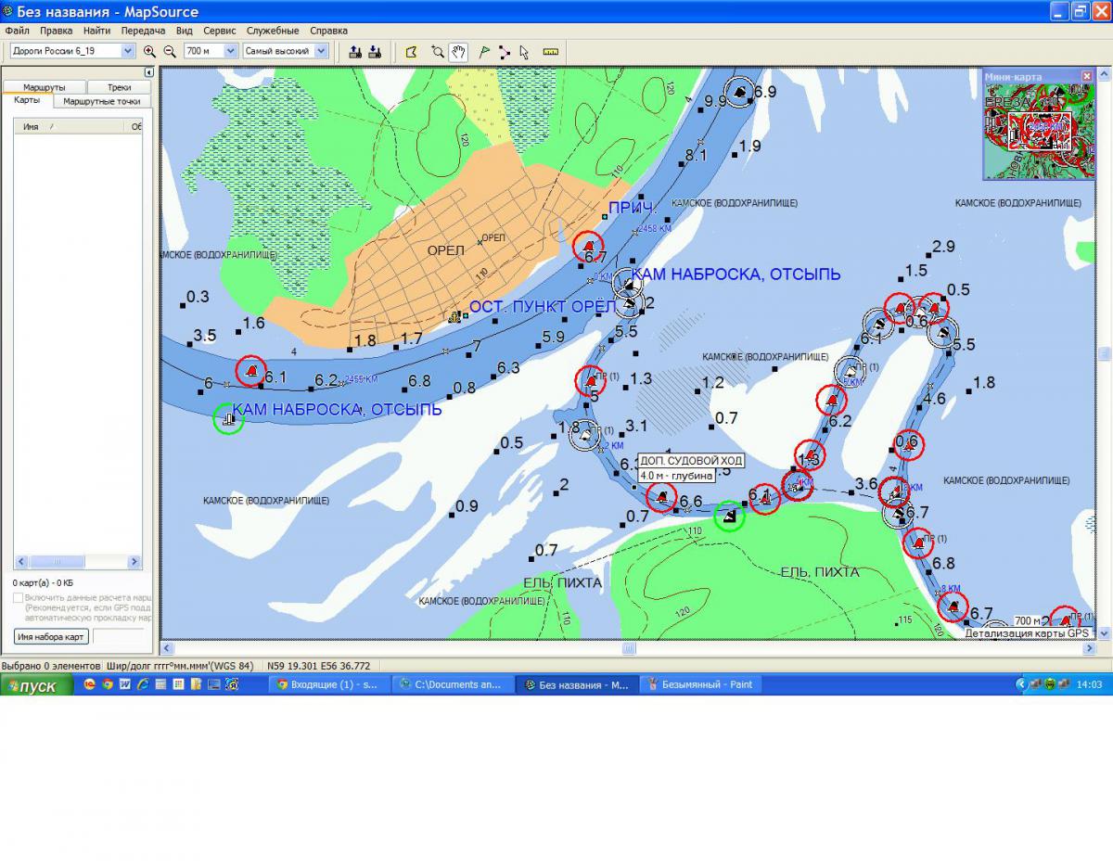The image size is (1113, 868).
Task: Select the arrow selection pointer tool
Action: pyautogui.click(x=524, y=52)
